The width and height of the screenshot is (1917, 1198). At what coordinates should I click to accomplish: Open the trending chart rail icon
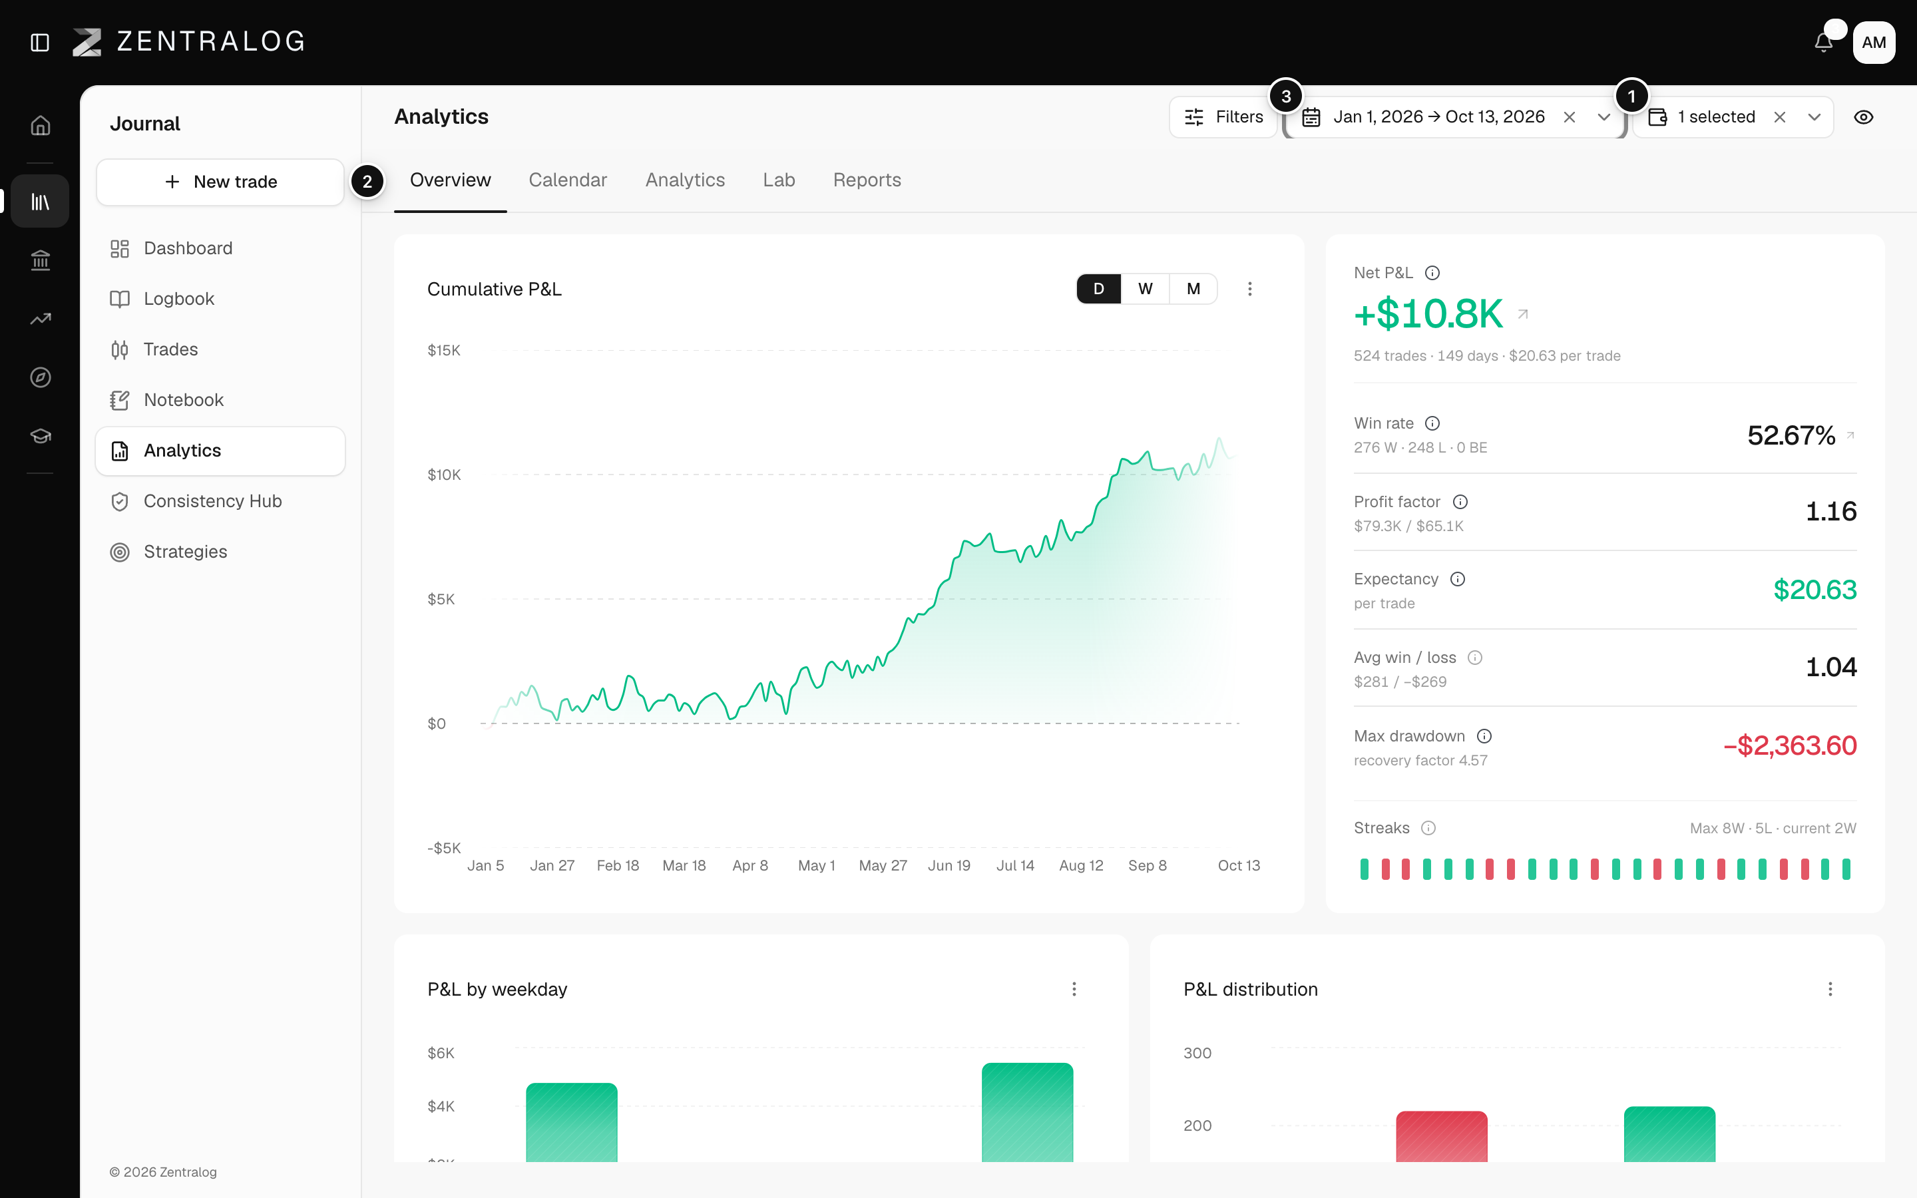[41, 319]
